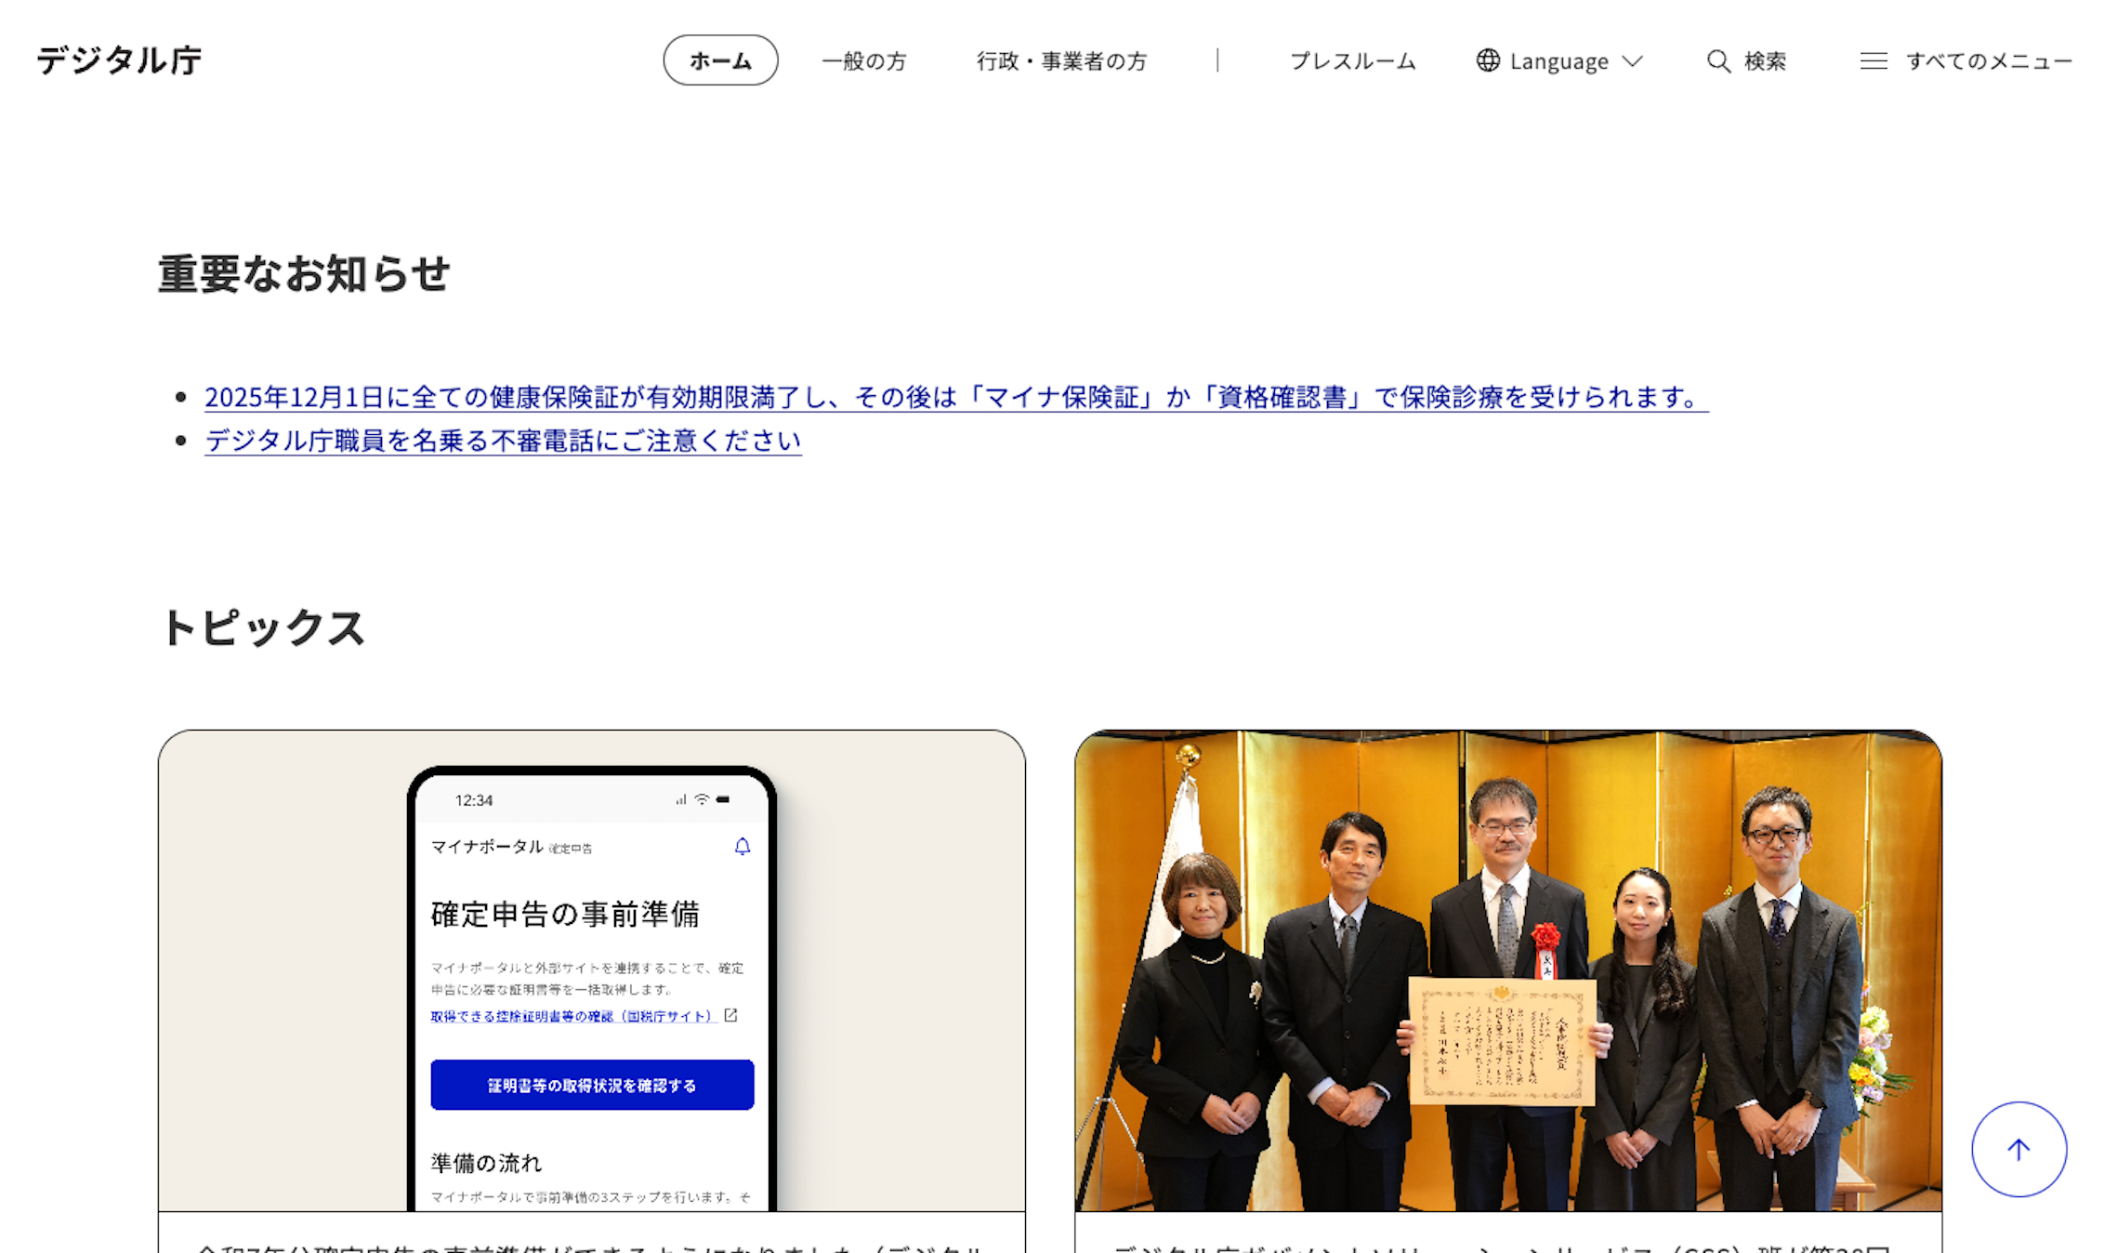Open the award ceremony photo topic card
The height and width of the screenshot is (1253, 2104).
(1507, 970)
